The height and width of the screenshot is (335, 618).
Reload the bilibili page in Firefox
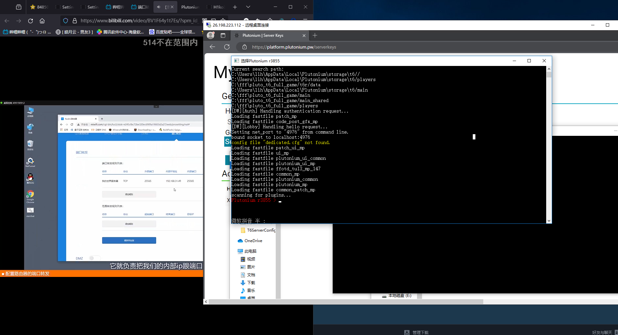(x=30, y=21)
